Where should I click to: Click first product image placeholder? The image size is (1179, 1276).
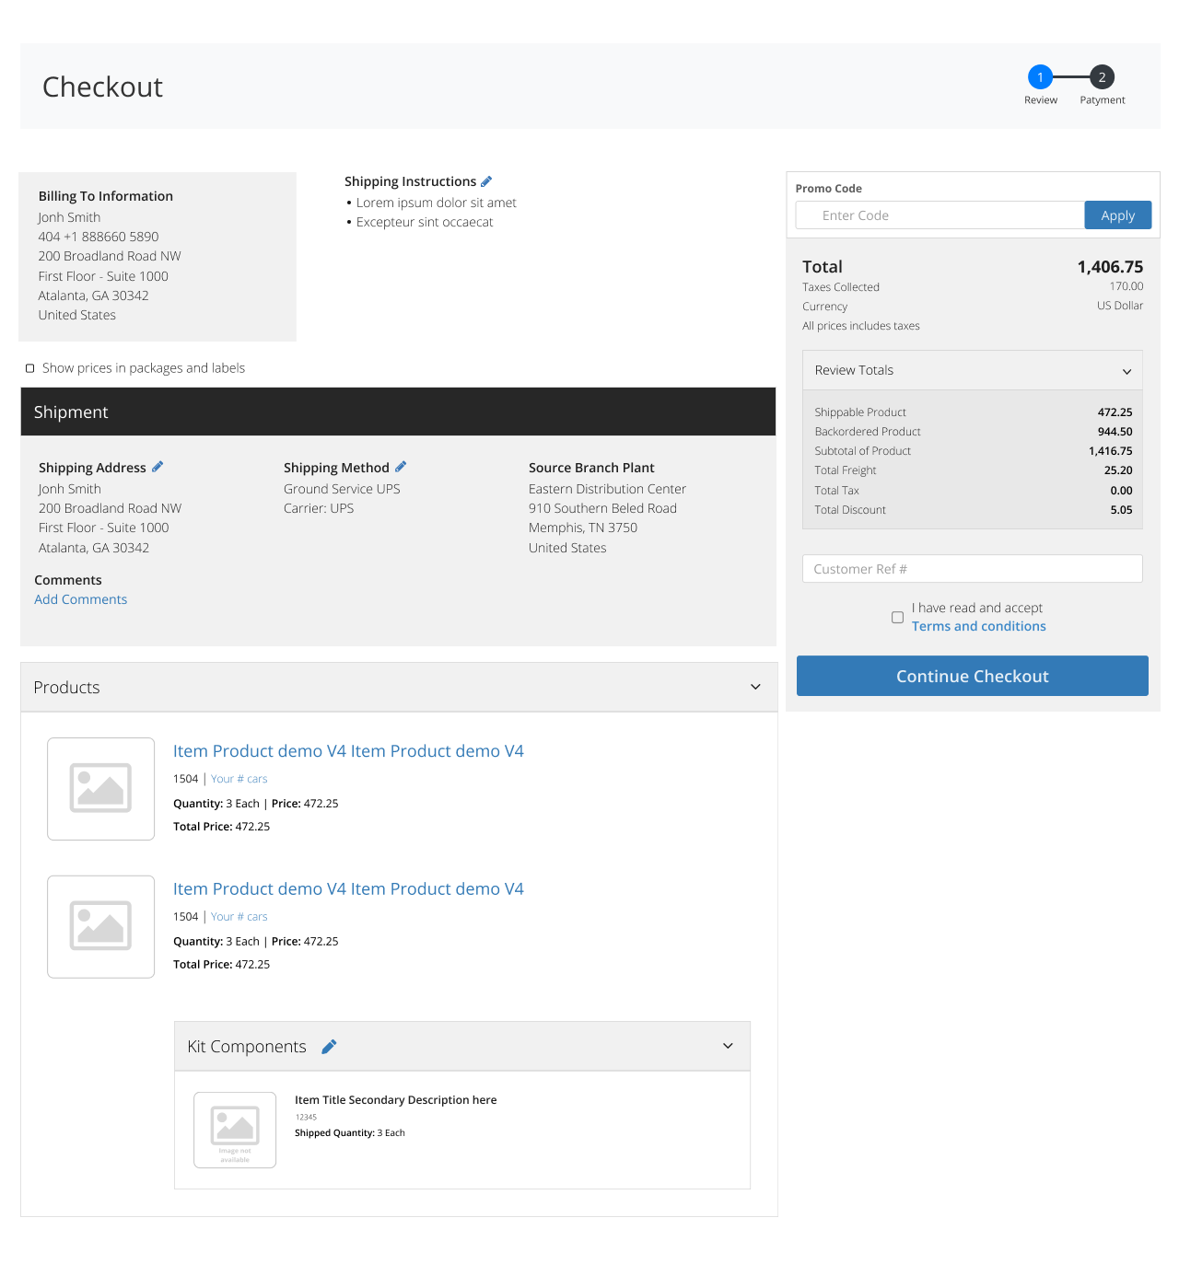101,789
